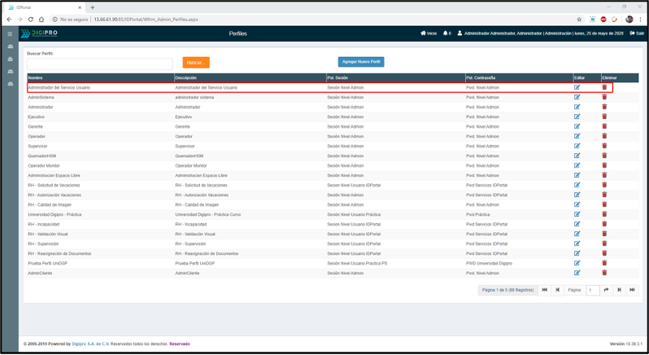Open the notifications bell icon
The width and height of the screenshot is (649, 355).
tap(446, 33)
